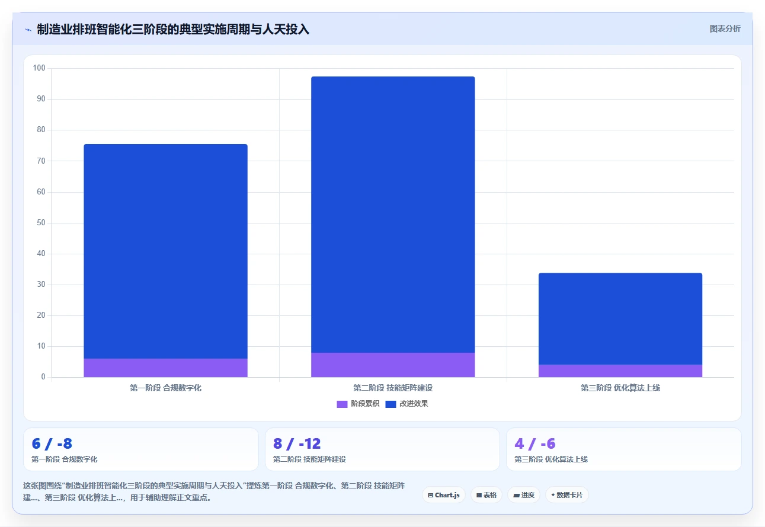Click the y-axis value 100
Image resolution: width=765 pixels, height=527 pixels.
39,68
